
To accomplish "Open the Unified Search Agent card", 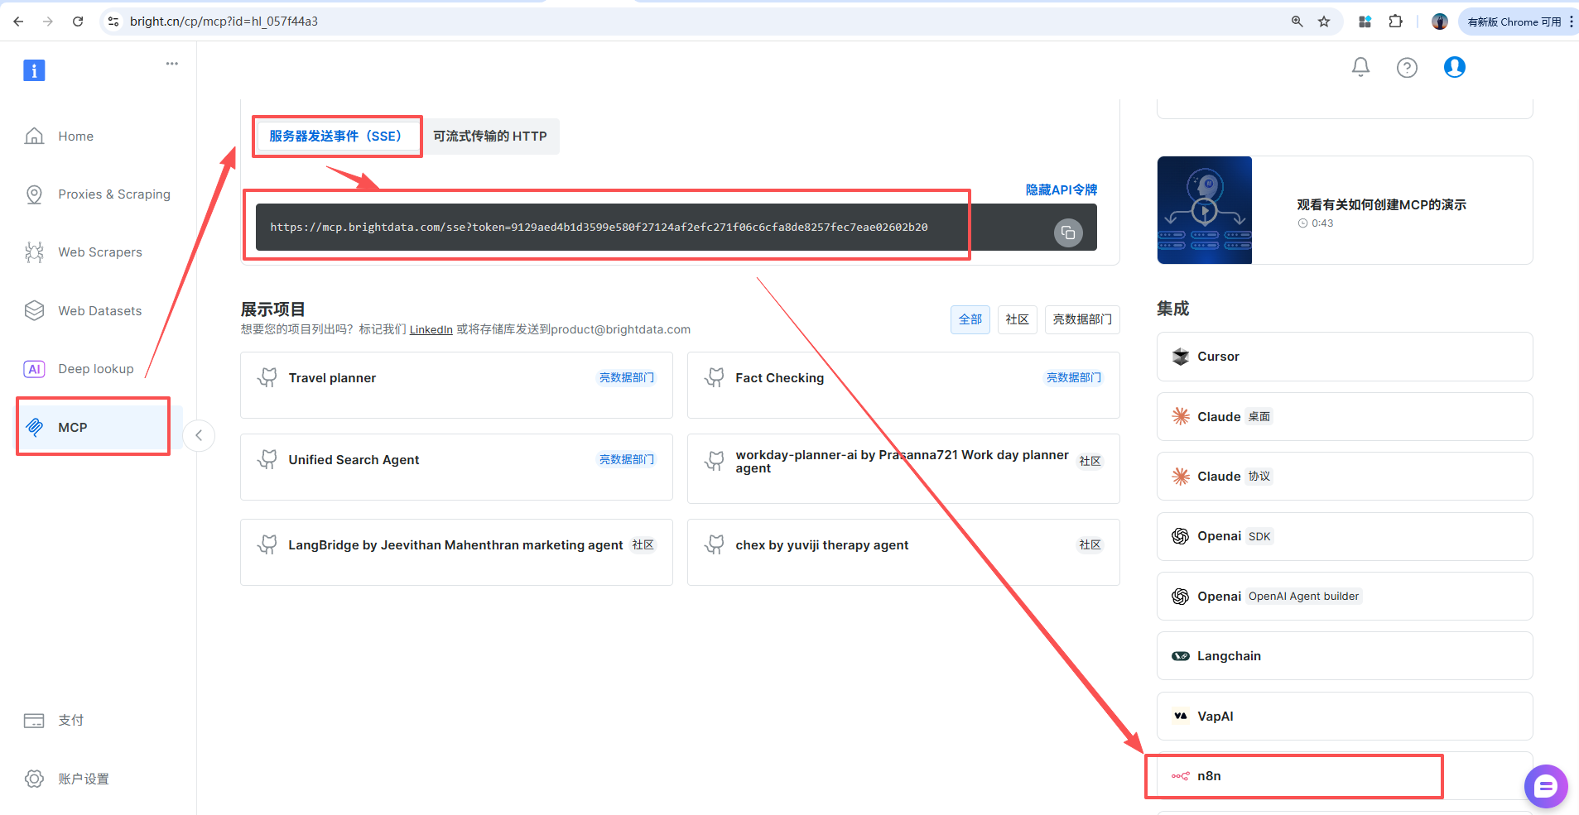I will (456, 467).
